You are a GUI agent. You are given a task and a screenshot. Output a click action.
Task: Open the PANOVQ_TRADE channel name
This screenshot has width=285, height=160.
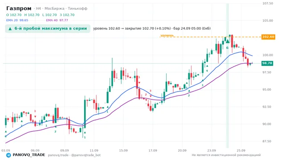tap(29, 155)
